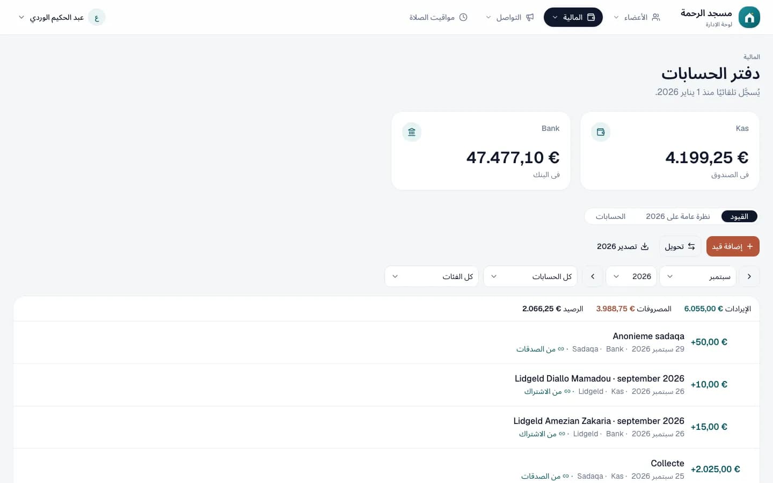Click من الصدقات link on Collecte row
Viewport: 773px width, 483px height.
click(x=545, y=476)
